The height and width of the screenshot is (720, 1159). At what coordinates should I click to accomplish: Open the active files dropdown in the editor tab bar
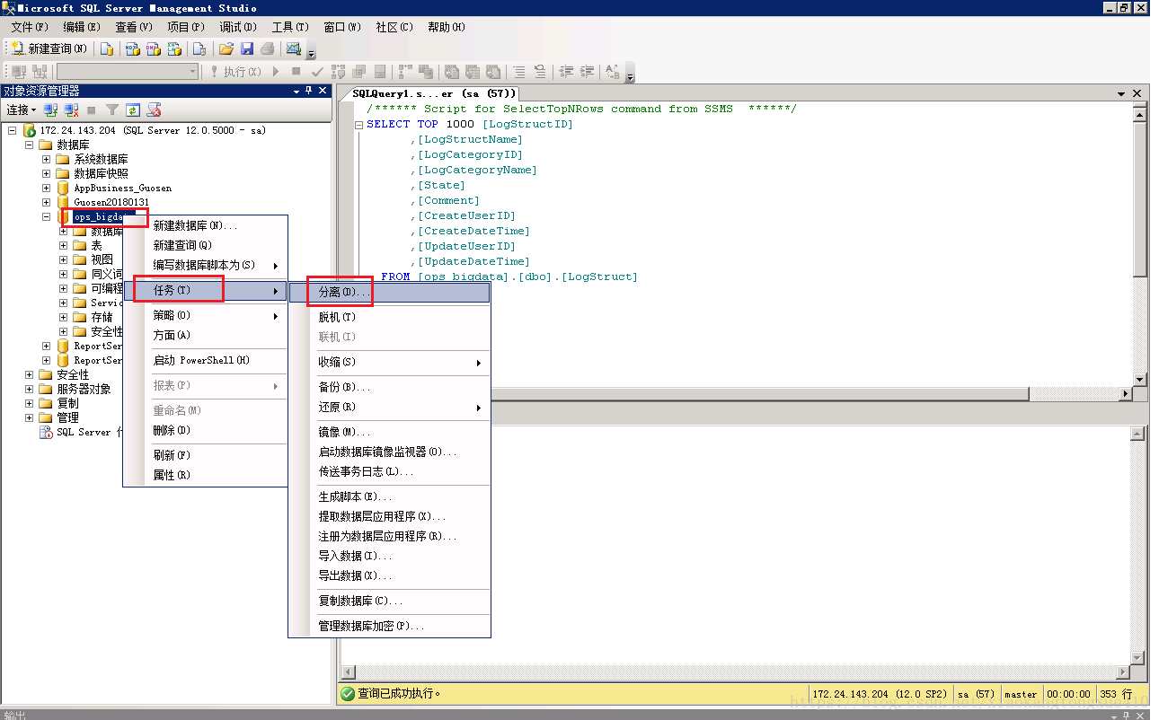point(1121,93)
